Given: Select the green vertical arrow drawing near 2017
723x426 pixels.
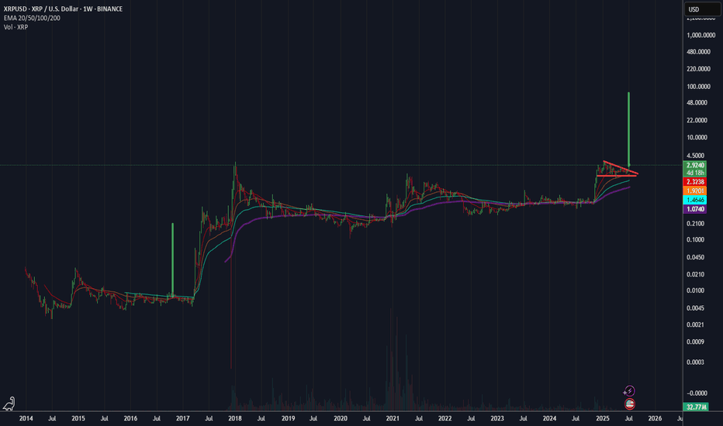Looking at the screenshot, I should point(172,259).
